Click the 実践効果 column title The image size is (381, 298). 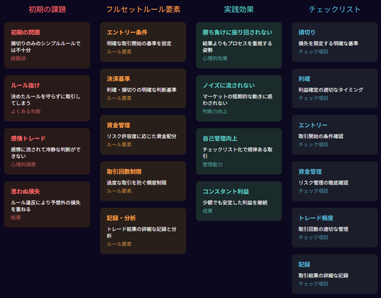pos(239,9)
